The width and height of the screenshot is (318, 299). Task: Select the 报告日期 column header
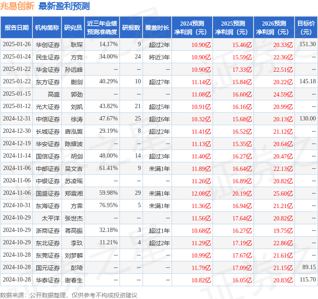point(17,28)
